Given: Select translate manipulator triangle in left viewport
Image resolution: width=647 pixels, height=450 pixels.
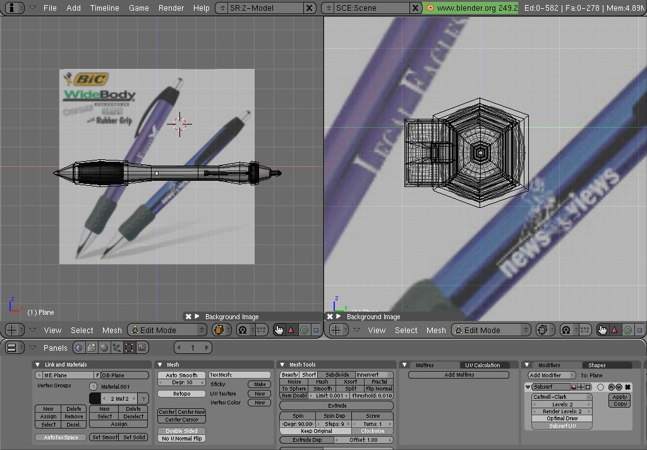Looking at the screenshot, I should (291, 330).
